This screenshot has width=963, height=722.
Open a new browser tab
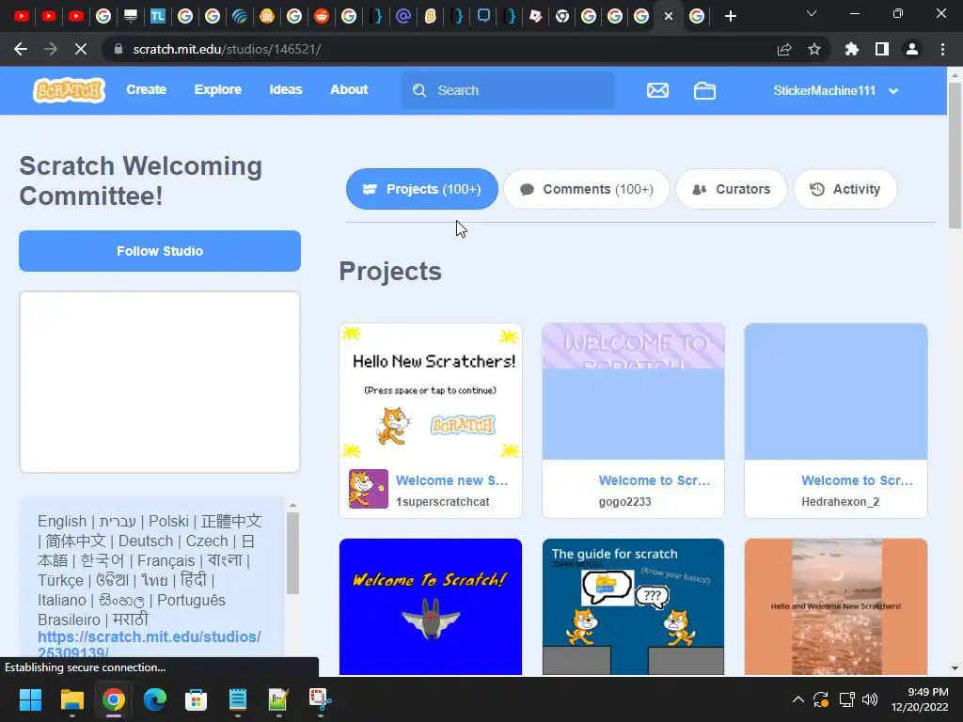[x=730, y=16]
